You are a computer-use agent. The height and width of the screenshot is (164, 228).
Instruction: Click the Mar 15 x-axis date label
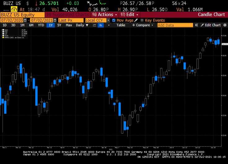click(18, 148)
